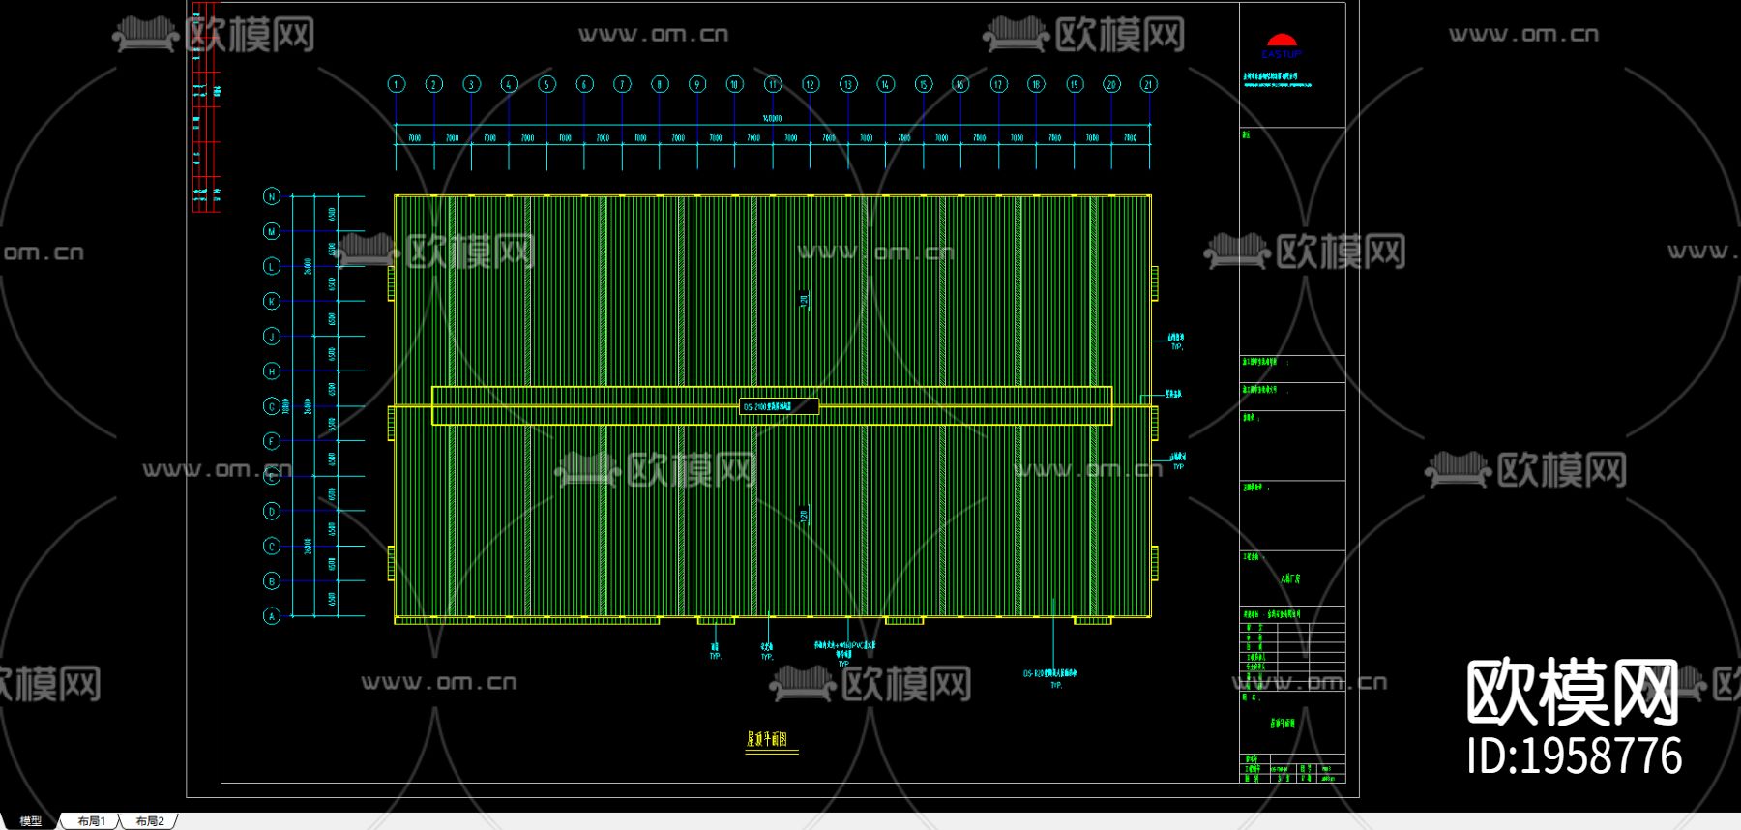Select row grid bubble D
Image resolution: width=1741 pixels, height=830 pixels.
(272, 511)
